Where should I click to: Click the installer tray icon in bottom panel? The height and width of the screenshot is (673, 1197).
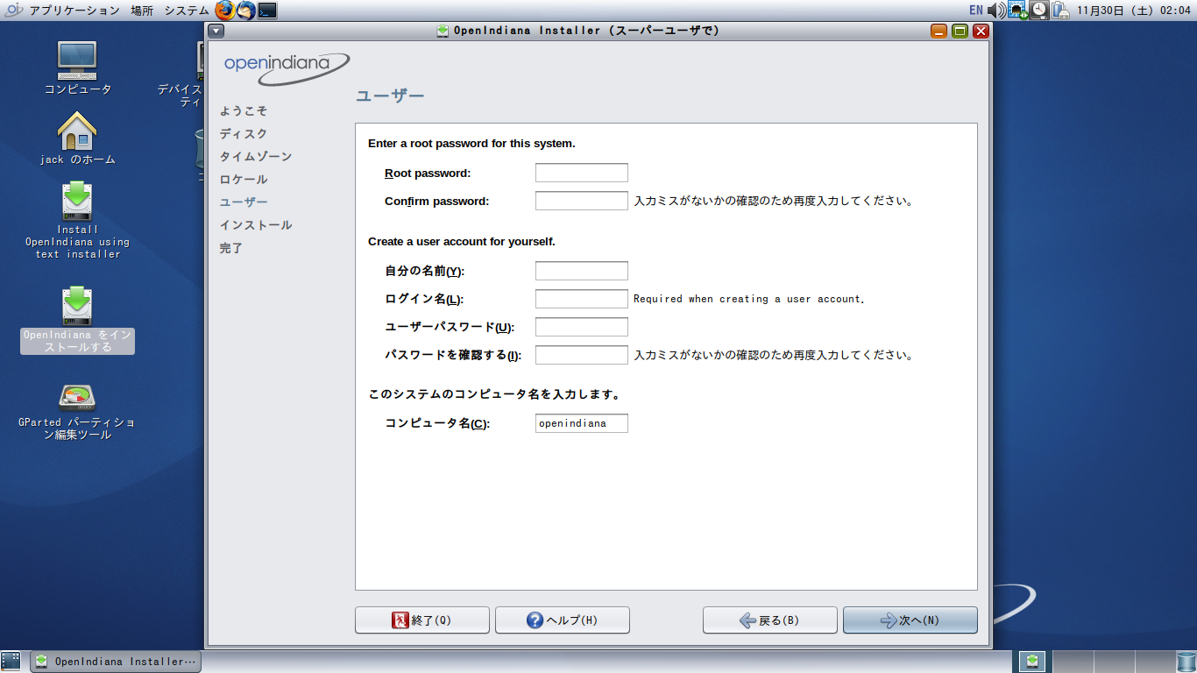(1033, 661)
